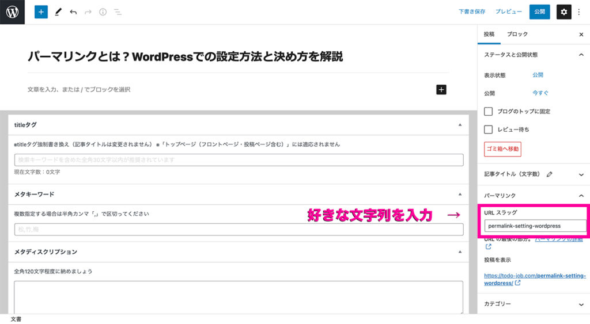Screen dimensions: 590x324
Task: Open the list view outline
Action: [118, 12]
